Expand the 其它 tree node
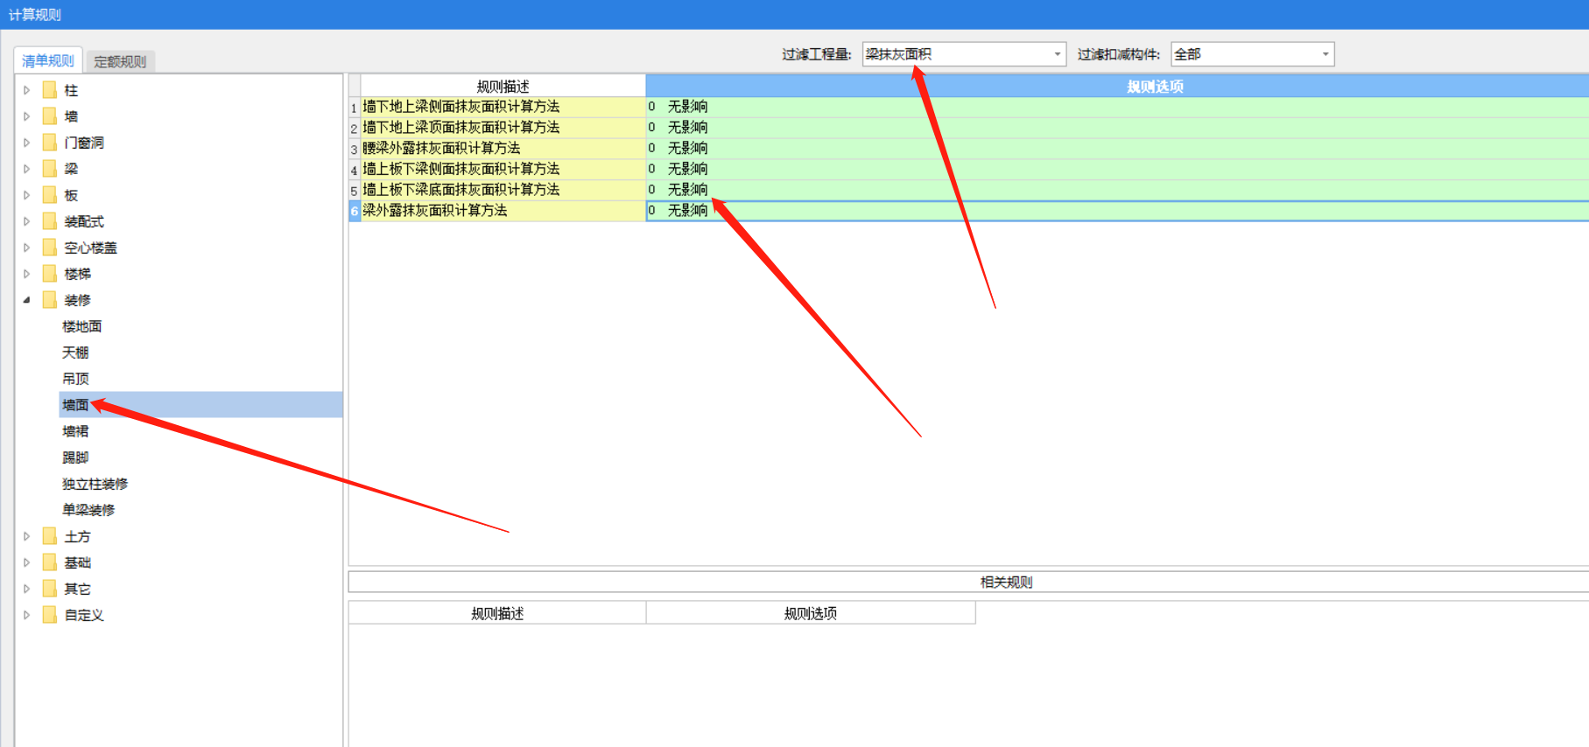This screenshot has width=1589, height=747. (26, 589)
